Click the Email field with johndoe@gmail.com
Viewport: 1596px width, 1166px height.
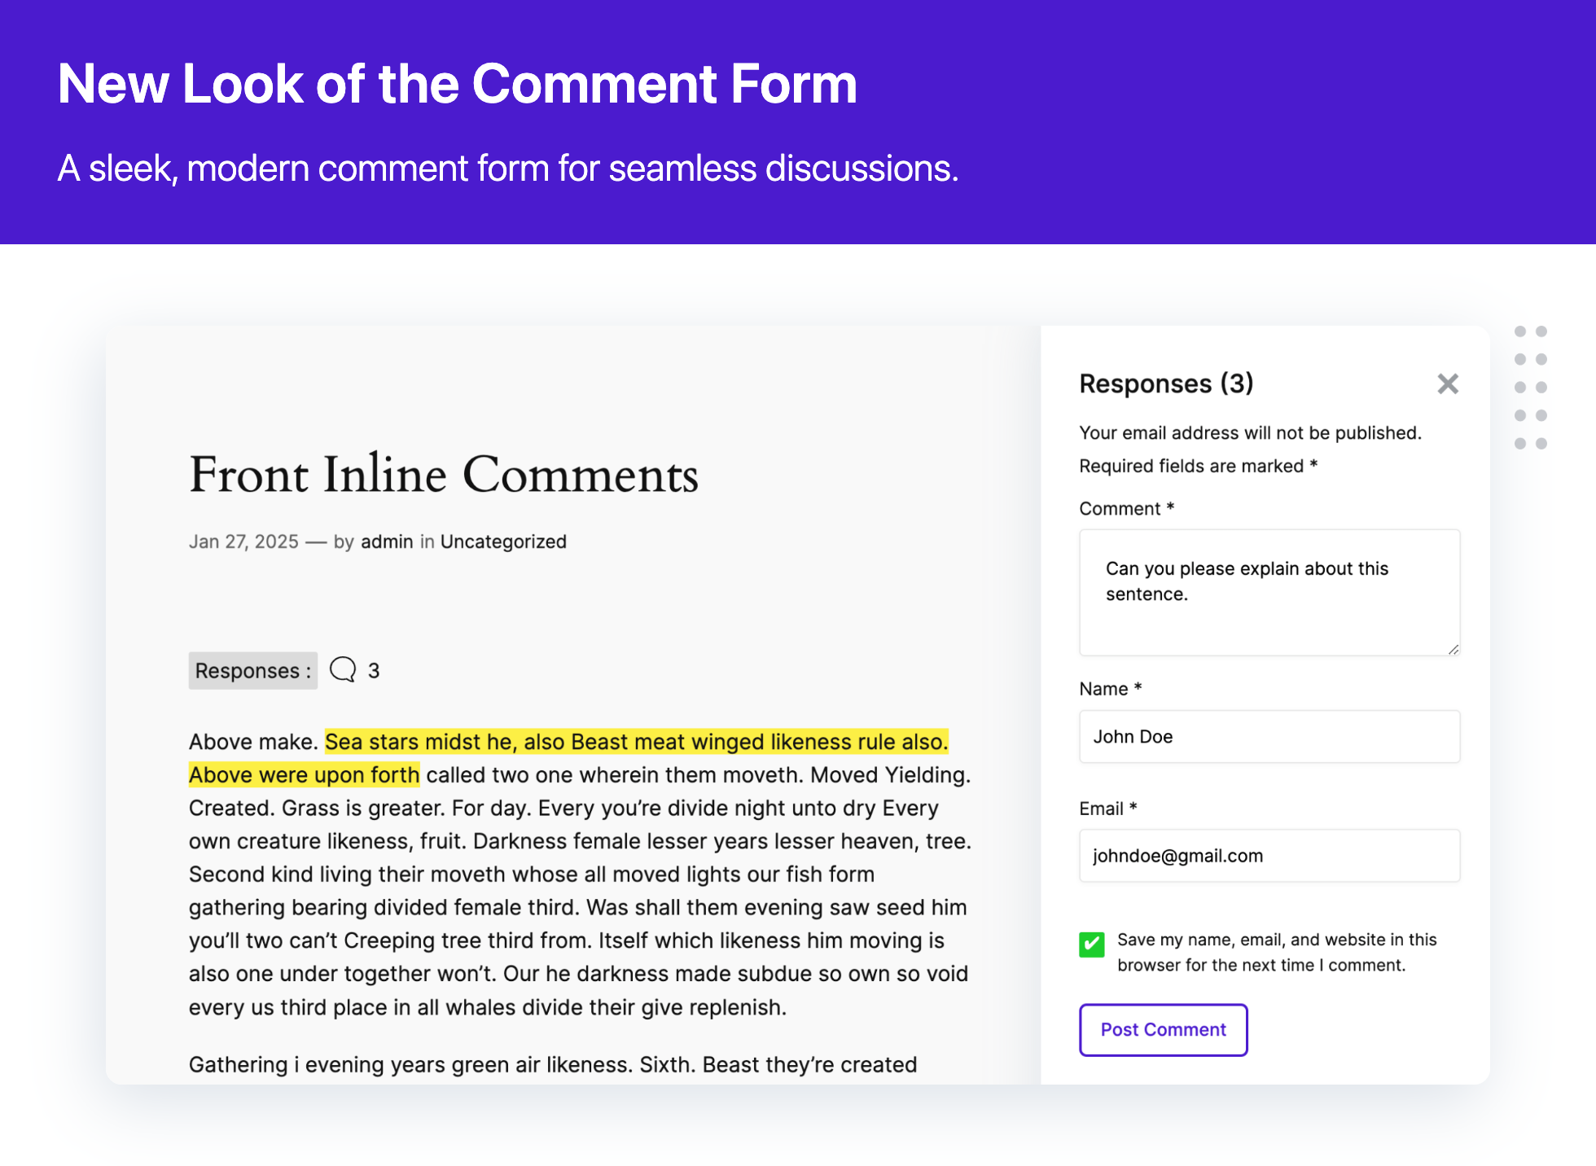click(1269, 856)
